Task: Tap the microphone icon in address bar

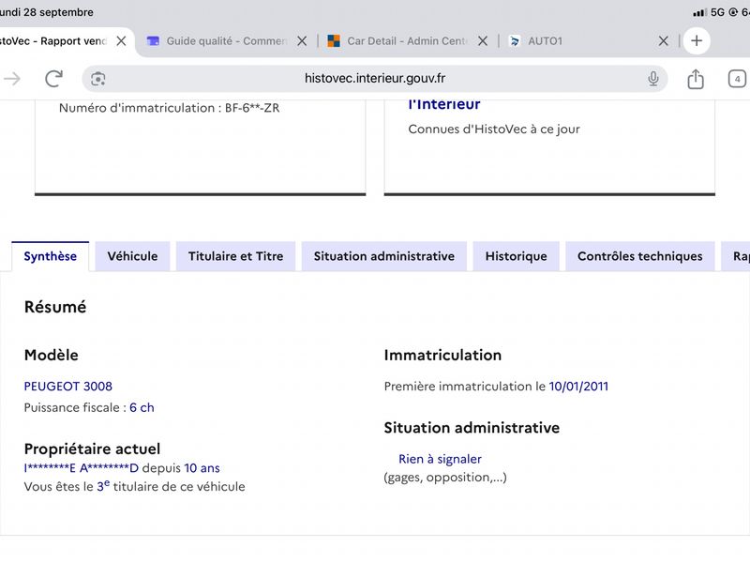Action: click(652, 79)
